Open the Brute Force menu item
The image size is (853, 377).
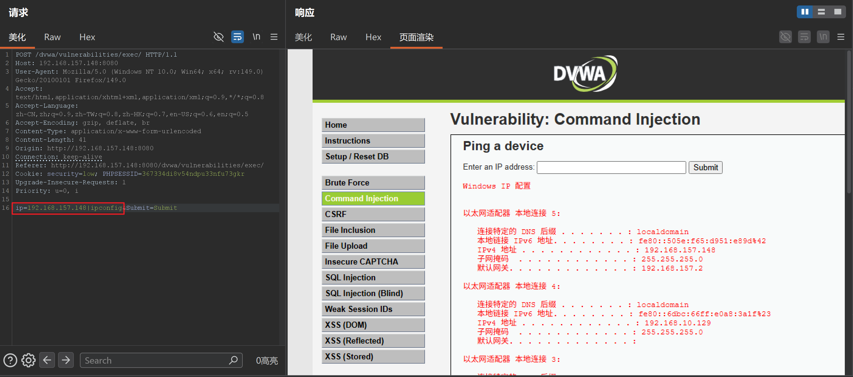tap(373, 183)
